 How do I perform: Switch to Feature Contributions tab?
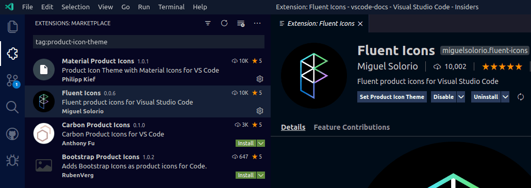(352, 127)
